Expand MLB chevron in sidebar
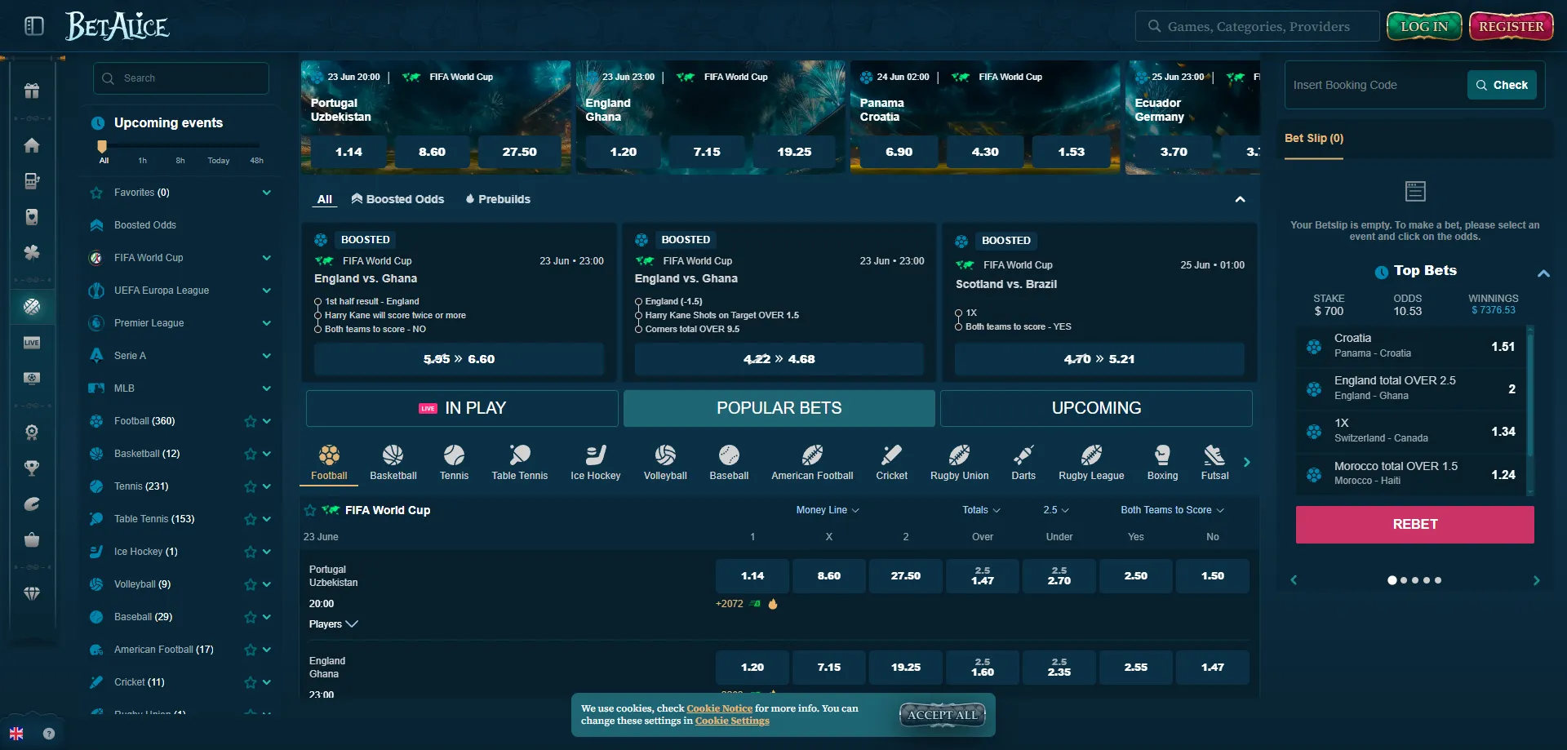Image resolution: width=1567 pixels, height=750 pixels. click(266, 388)
